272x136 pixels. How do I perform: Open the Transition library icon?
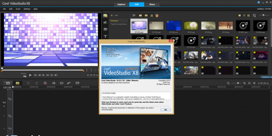pos(105,29)
